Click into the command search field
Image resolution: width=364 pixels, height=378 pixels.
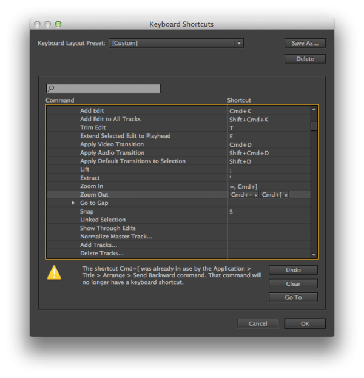(106, 89)
